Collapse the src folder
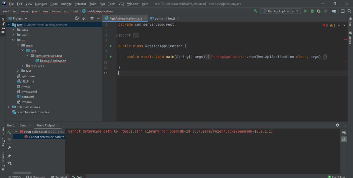This screenshot has width=353, height=178. (13, 40)
